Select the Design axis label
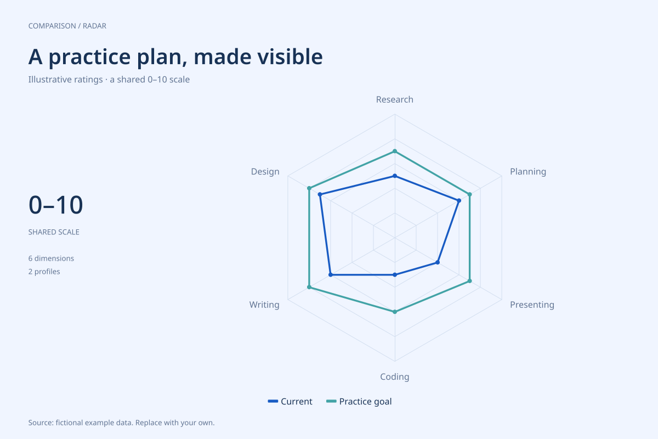 [x=265, y=172]
